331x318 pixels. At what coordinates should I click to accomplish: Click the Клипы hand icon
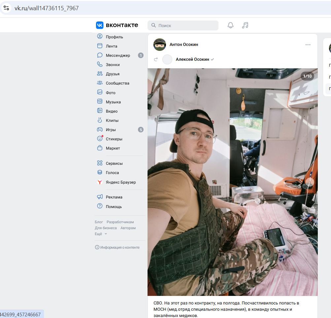point(100,120)
